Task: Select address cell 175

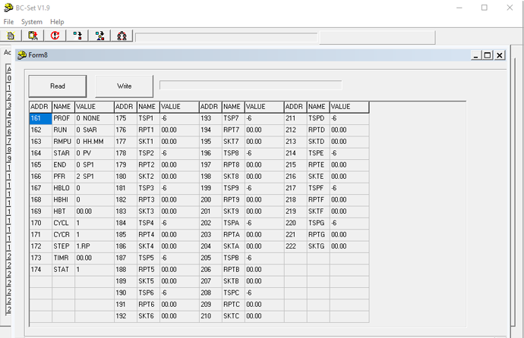Action: [x=125, y=118]
